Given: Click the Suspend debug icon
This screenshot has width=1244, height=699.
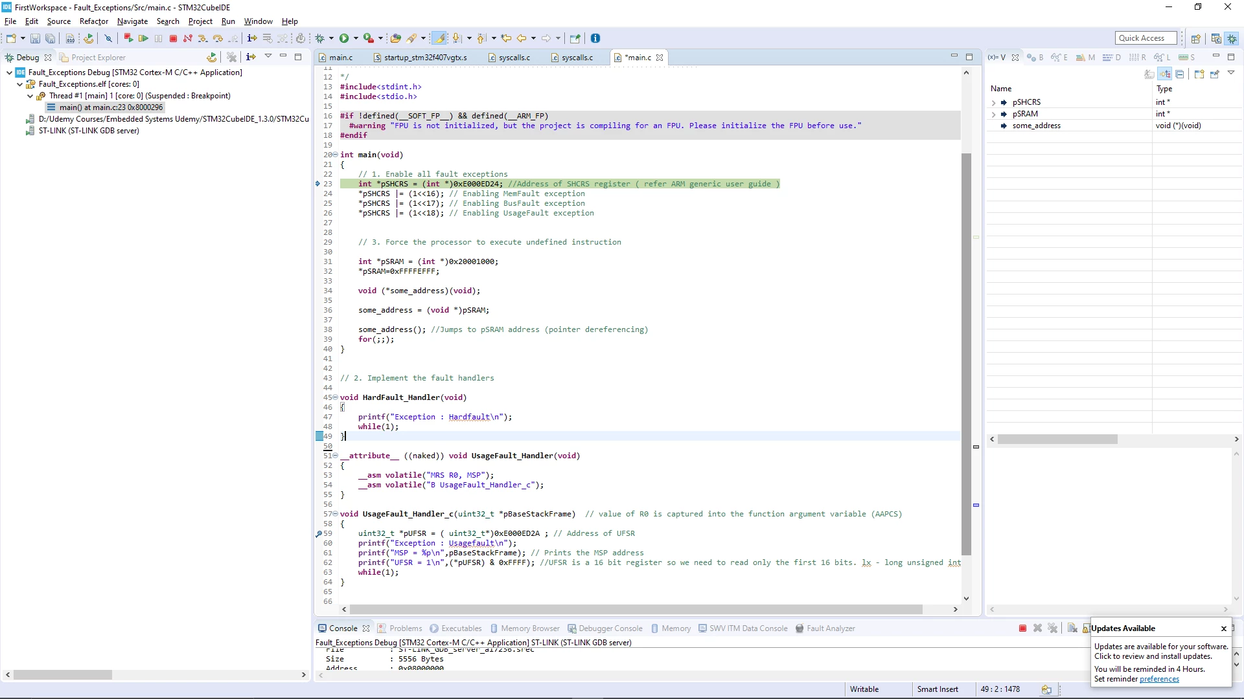Looking at the screenshot, I should point(158,39).
